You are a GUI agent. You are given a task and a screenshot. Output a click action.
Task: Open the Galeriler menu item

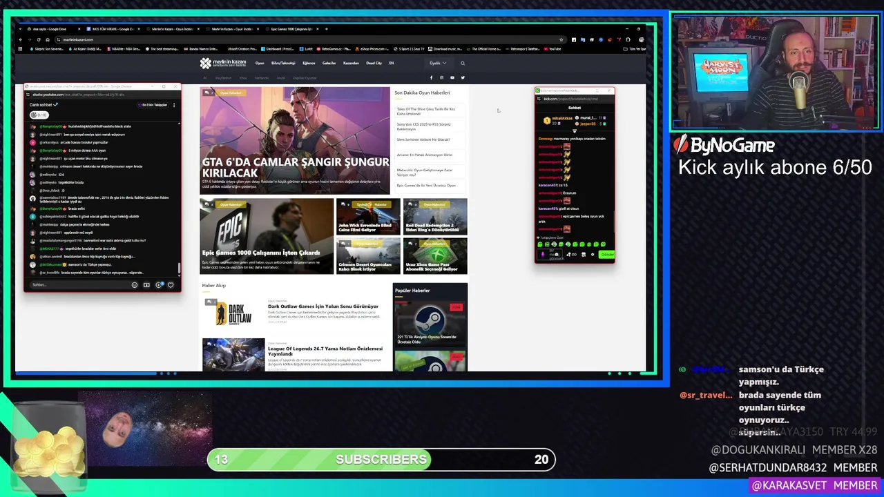[329, 63]
